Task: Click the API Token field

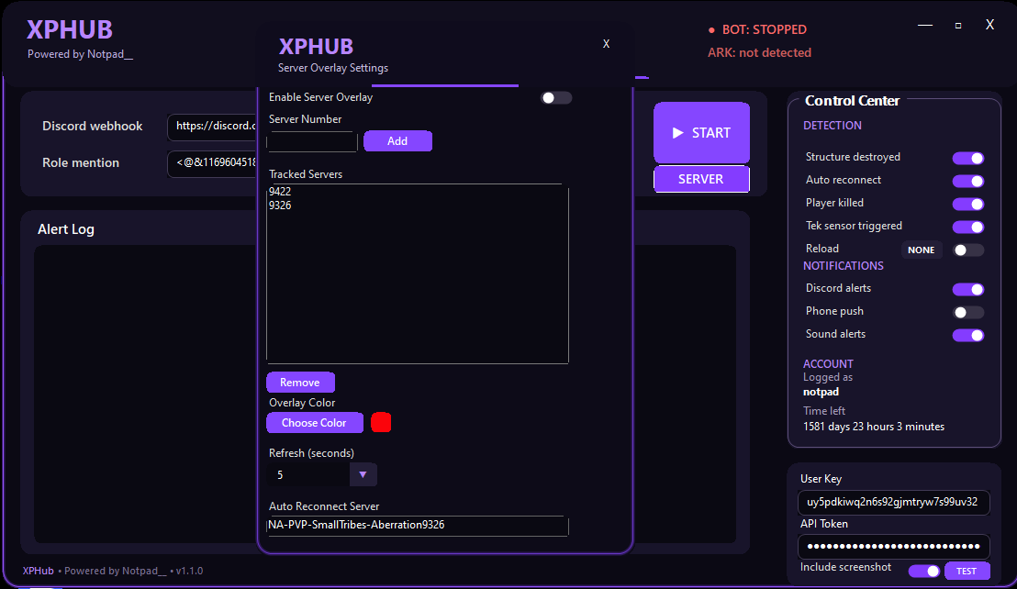Action: 894,546
